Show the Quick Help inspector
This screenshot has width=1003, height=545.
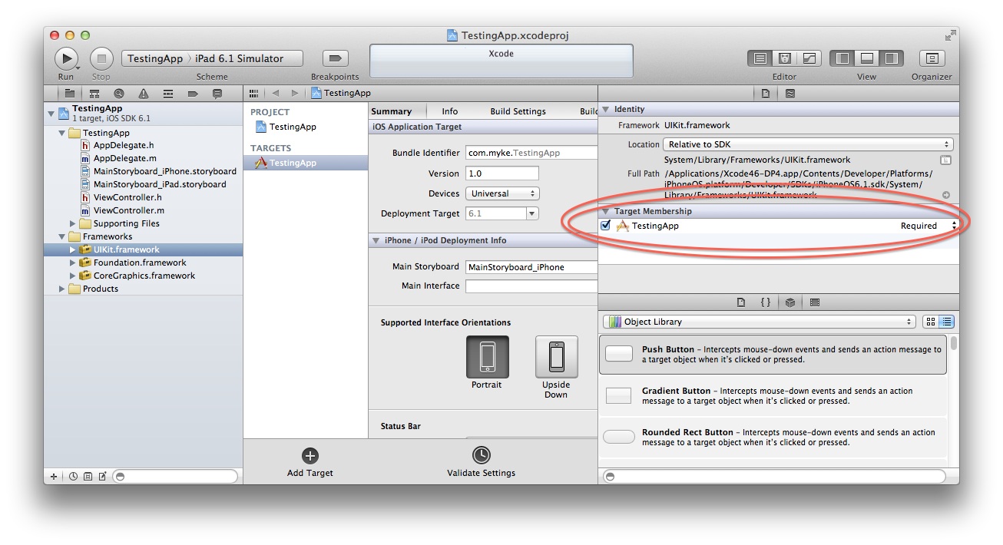tap(790, 94)
